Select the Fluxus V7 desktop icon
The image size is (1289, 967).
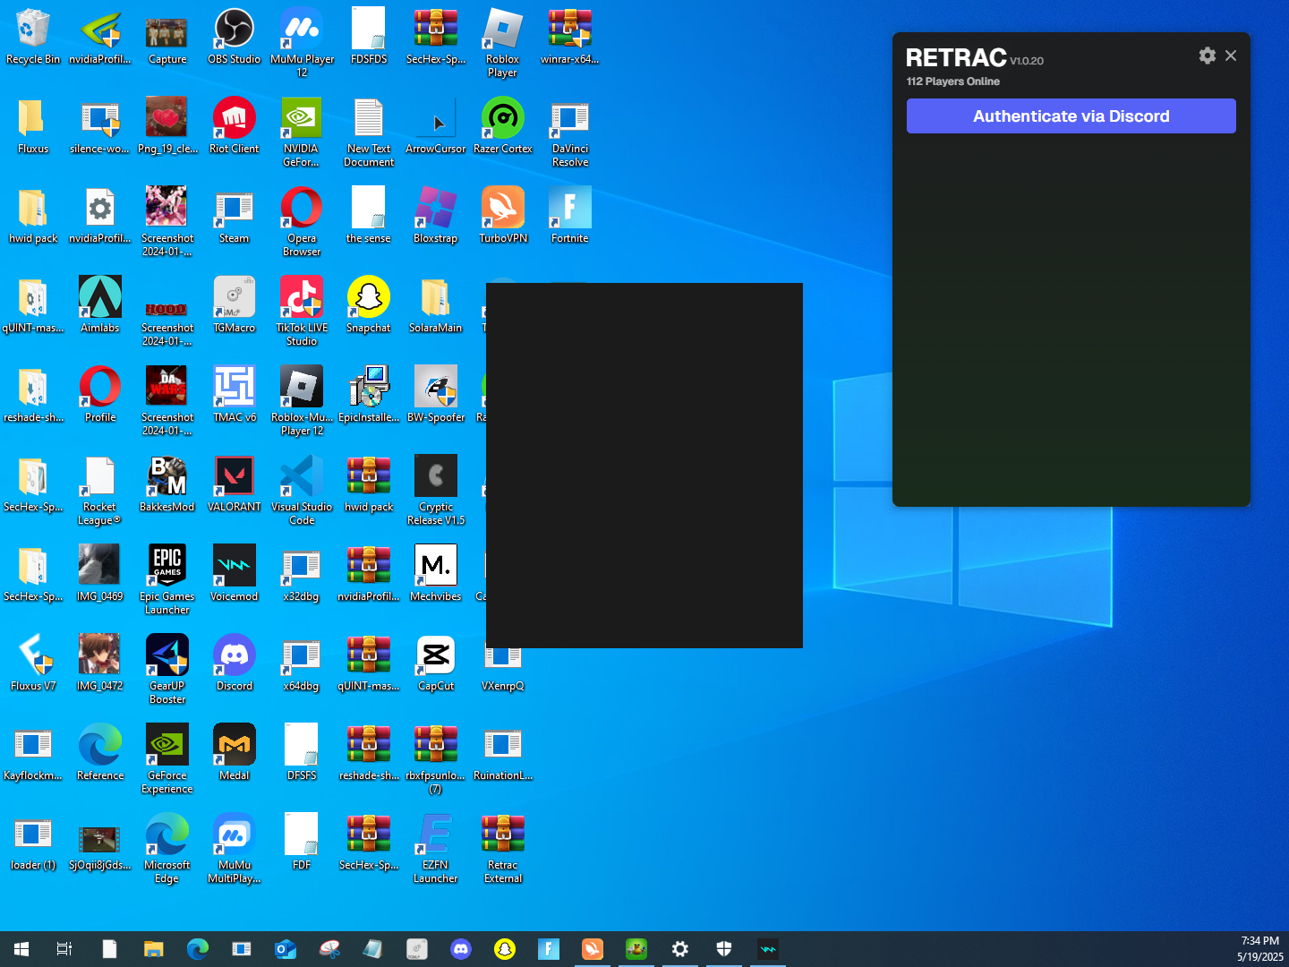(33, 663)
